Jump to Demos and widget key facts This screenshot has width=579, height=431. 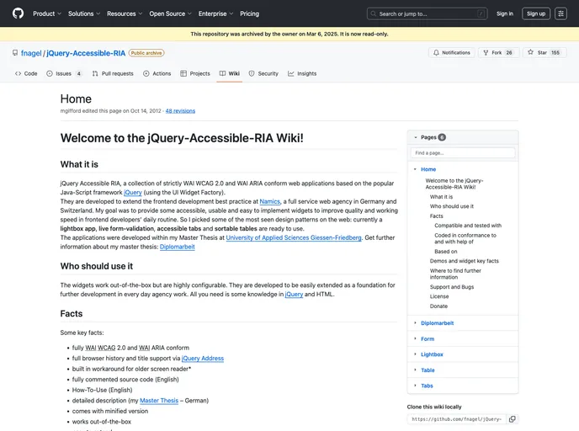tap(465, 261)
